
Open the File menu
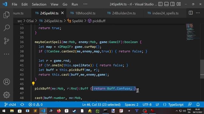coord(14,4)
